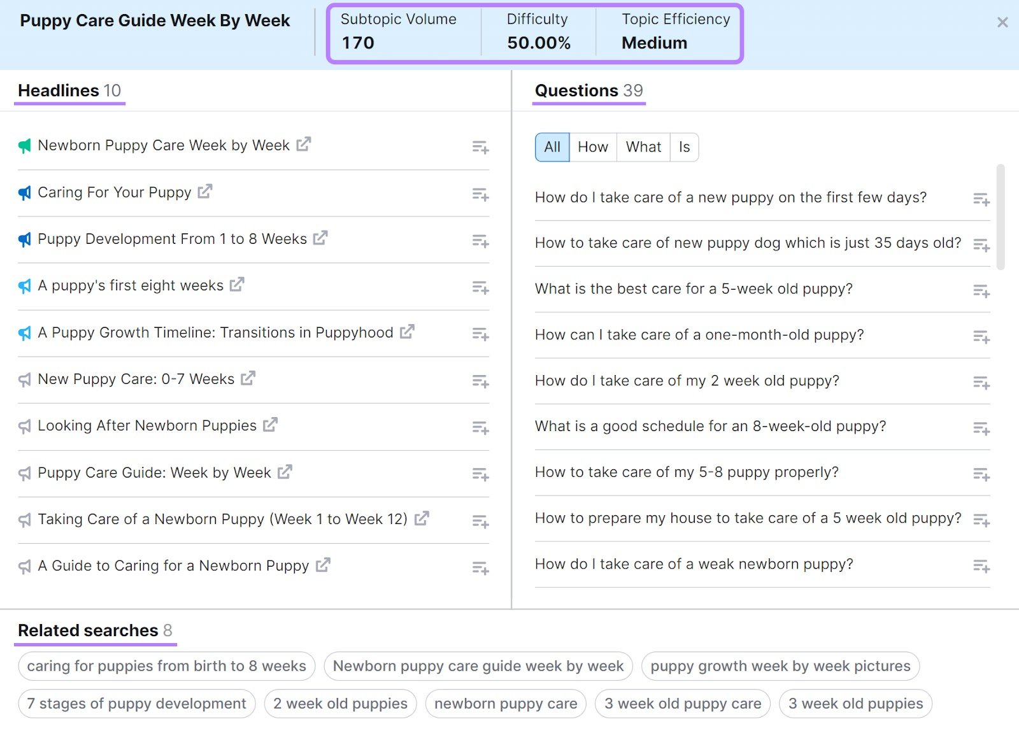The width and height of the screenshot is (1019, 731).
Task: Add "Newborn Puppy Care Week by Week" using its list-plus icon
Action: click(480, 148)
